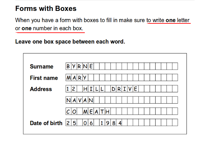
Task: Click the word HILL in the Address row
Action: click(x=93, y=89)
